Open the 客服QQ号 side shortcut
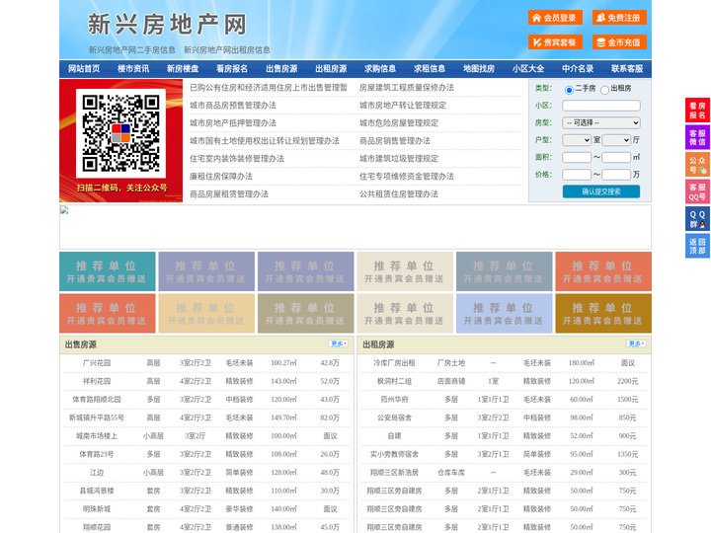The width and height of the screenshot is (711, 533). coord(697,191)
